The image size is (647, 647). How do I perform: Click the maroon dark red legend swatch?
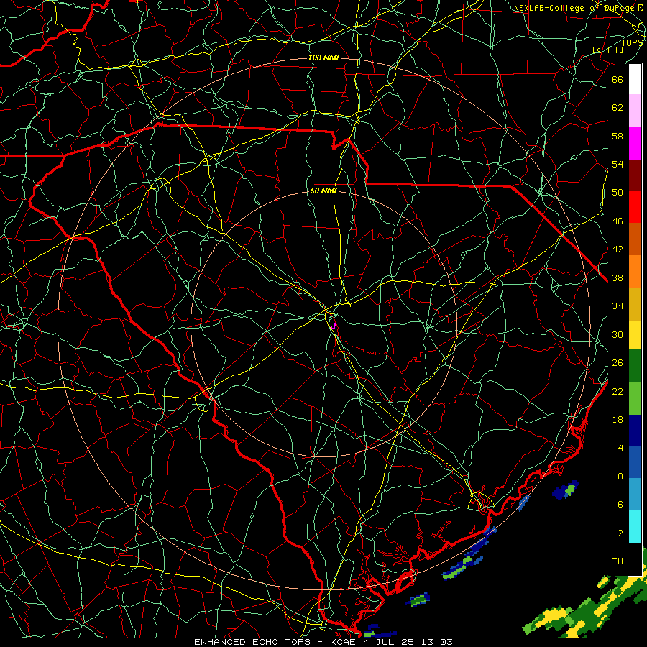635,175
